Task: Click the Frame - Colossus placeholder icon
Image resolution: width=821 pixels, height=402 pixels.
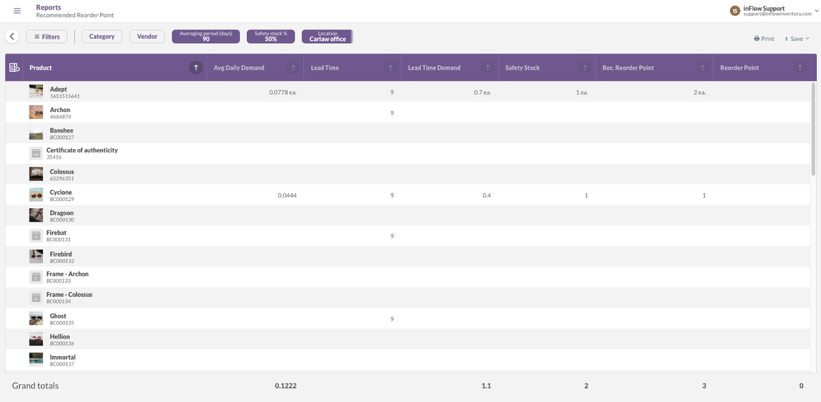Action: tap(36, 297)
